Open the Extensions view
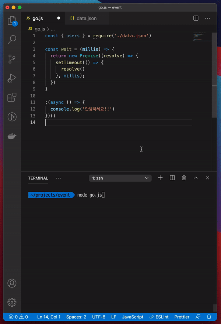Viewport: 221px width, 324px height. point(12,98)
